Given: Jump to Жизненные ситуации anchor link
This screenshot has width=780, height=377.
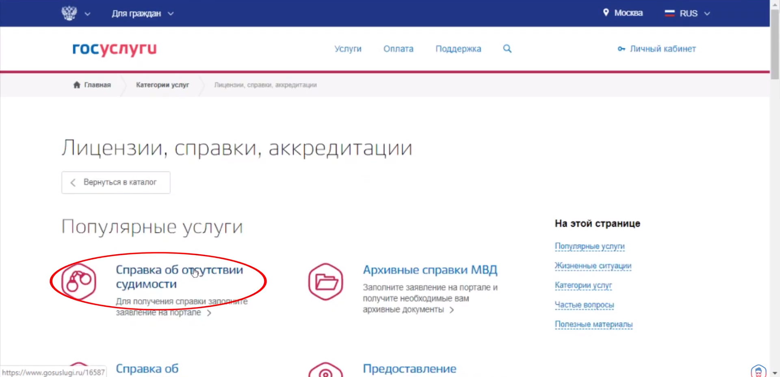Looking at the screenshot, I should pyautogui.click(x=593, y=266).
